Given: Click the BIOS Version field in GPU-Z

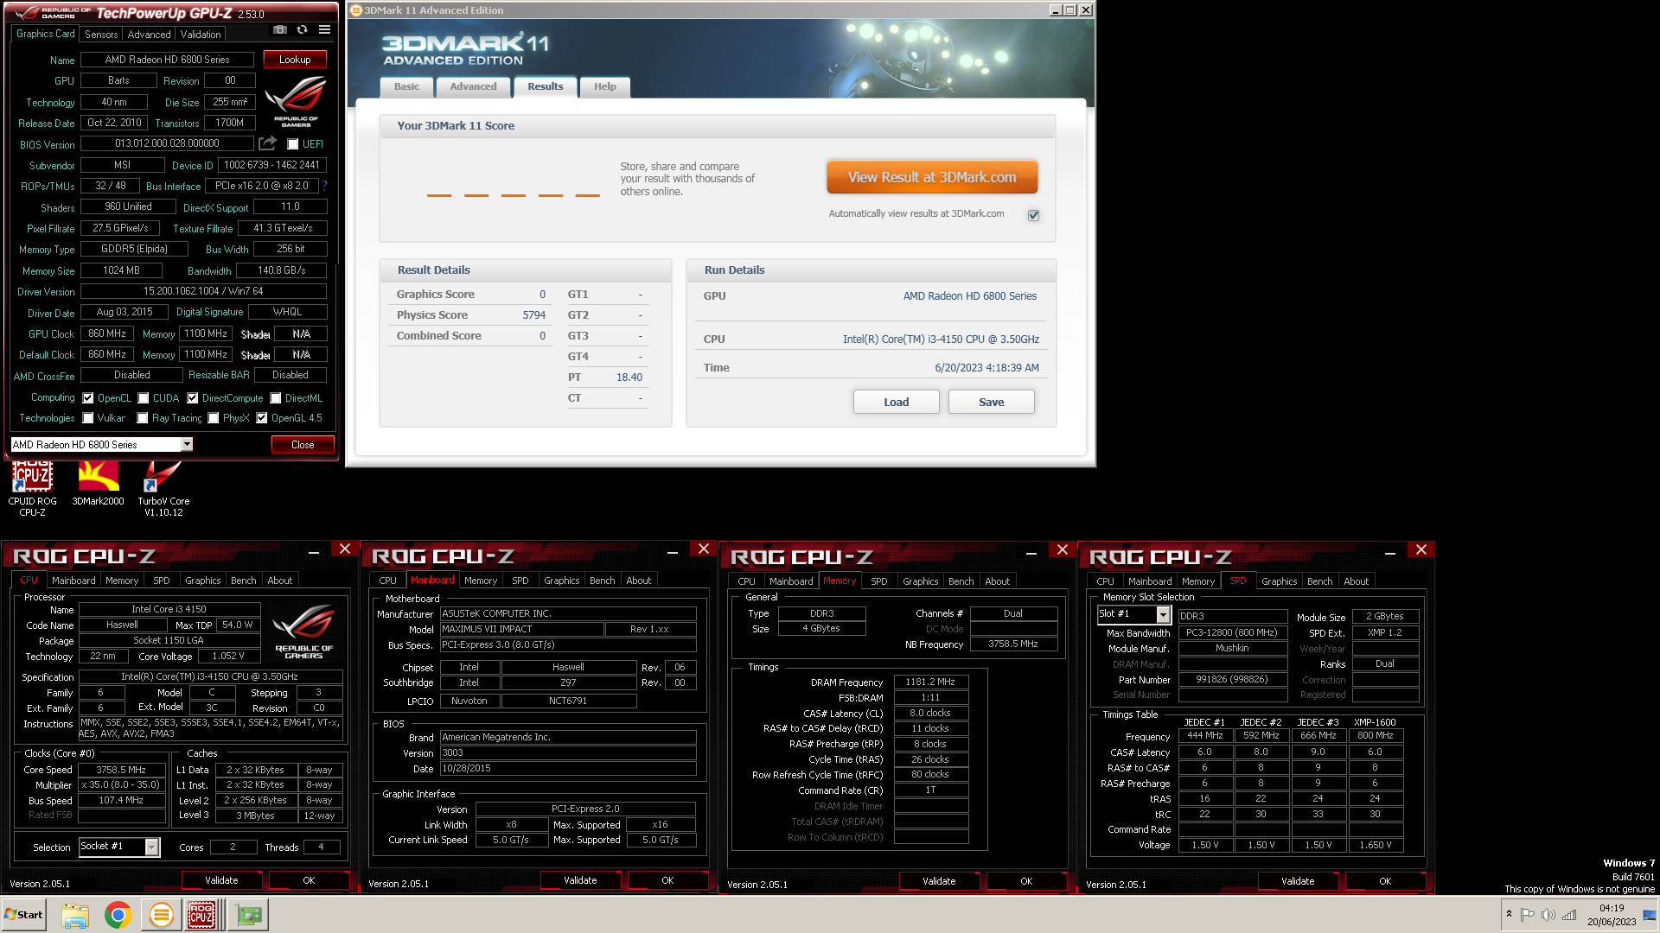Looking at the screenshot, I should pyautogui.click(x=167, y=143).
